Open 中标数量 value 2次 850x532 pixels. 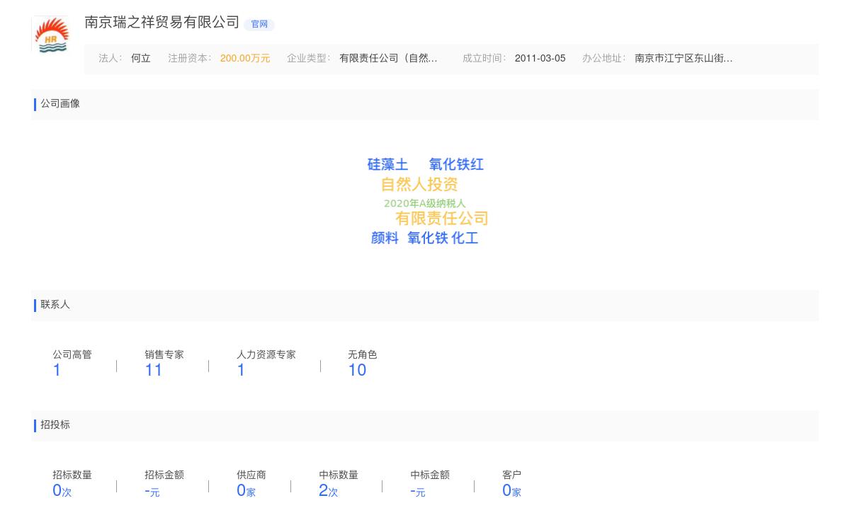pos(329,491)
